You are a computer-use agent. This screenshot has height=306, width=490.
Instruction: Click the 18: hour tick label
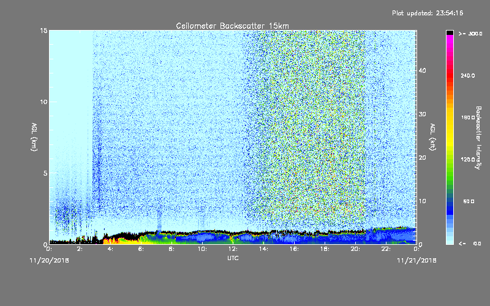click(325, 249)
